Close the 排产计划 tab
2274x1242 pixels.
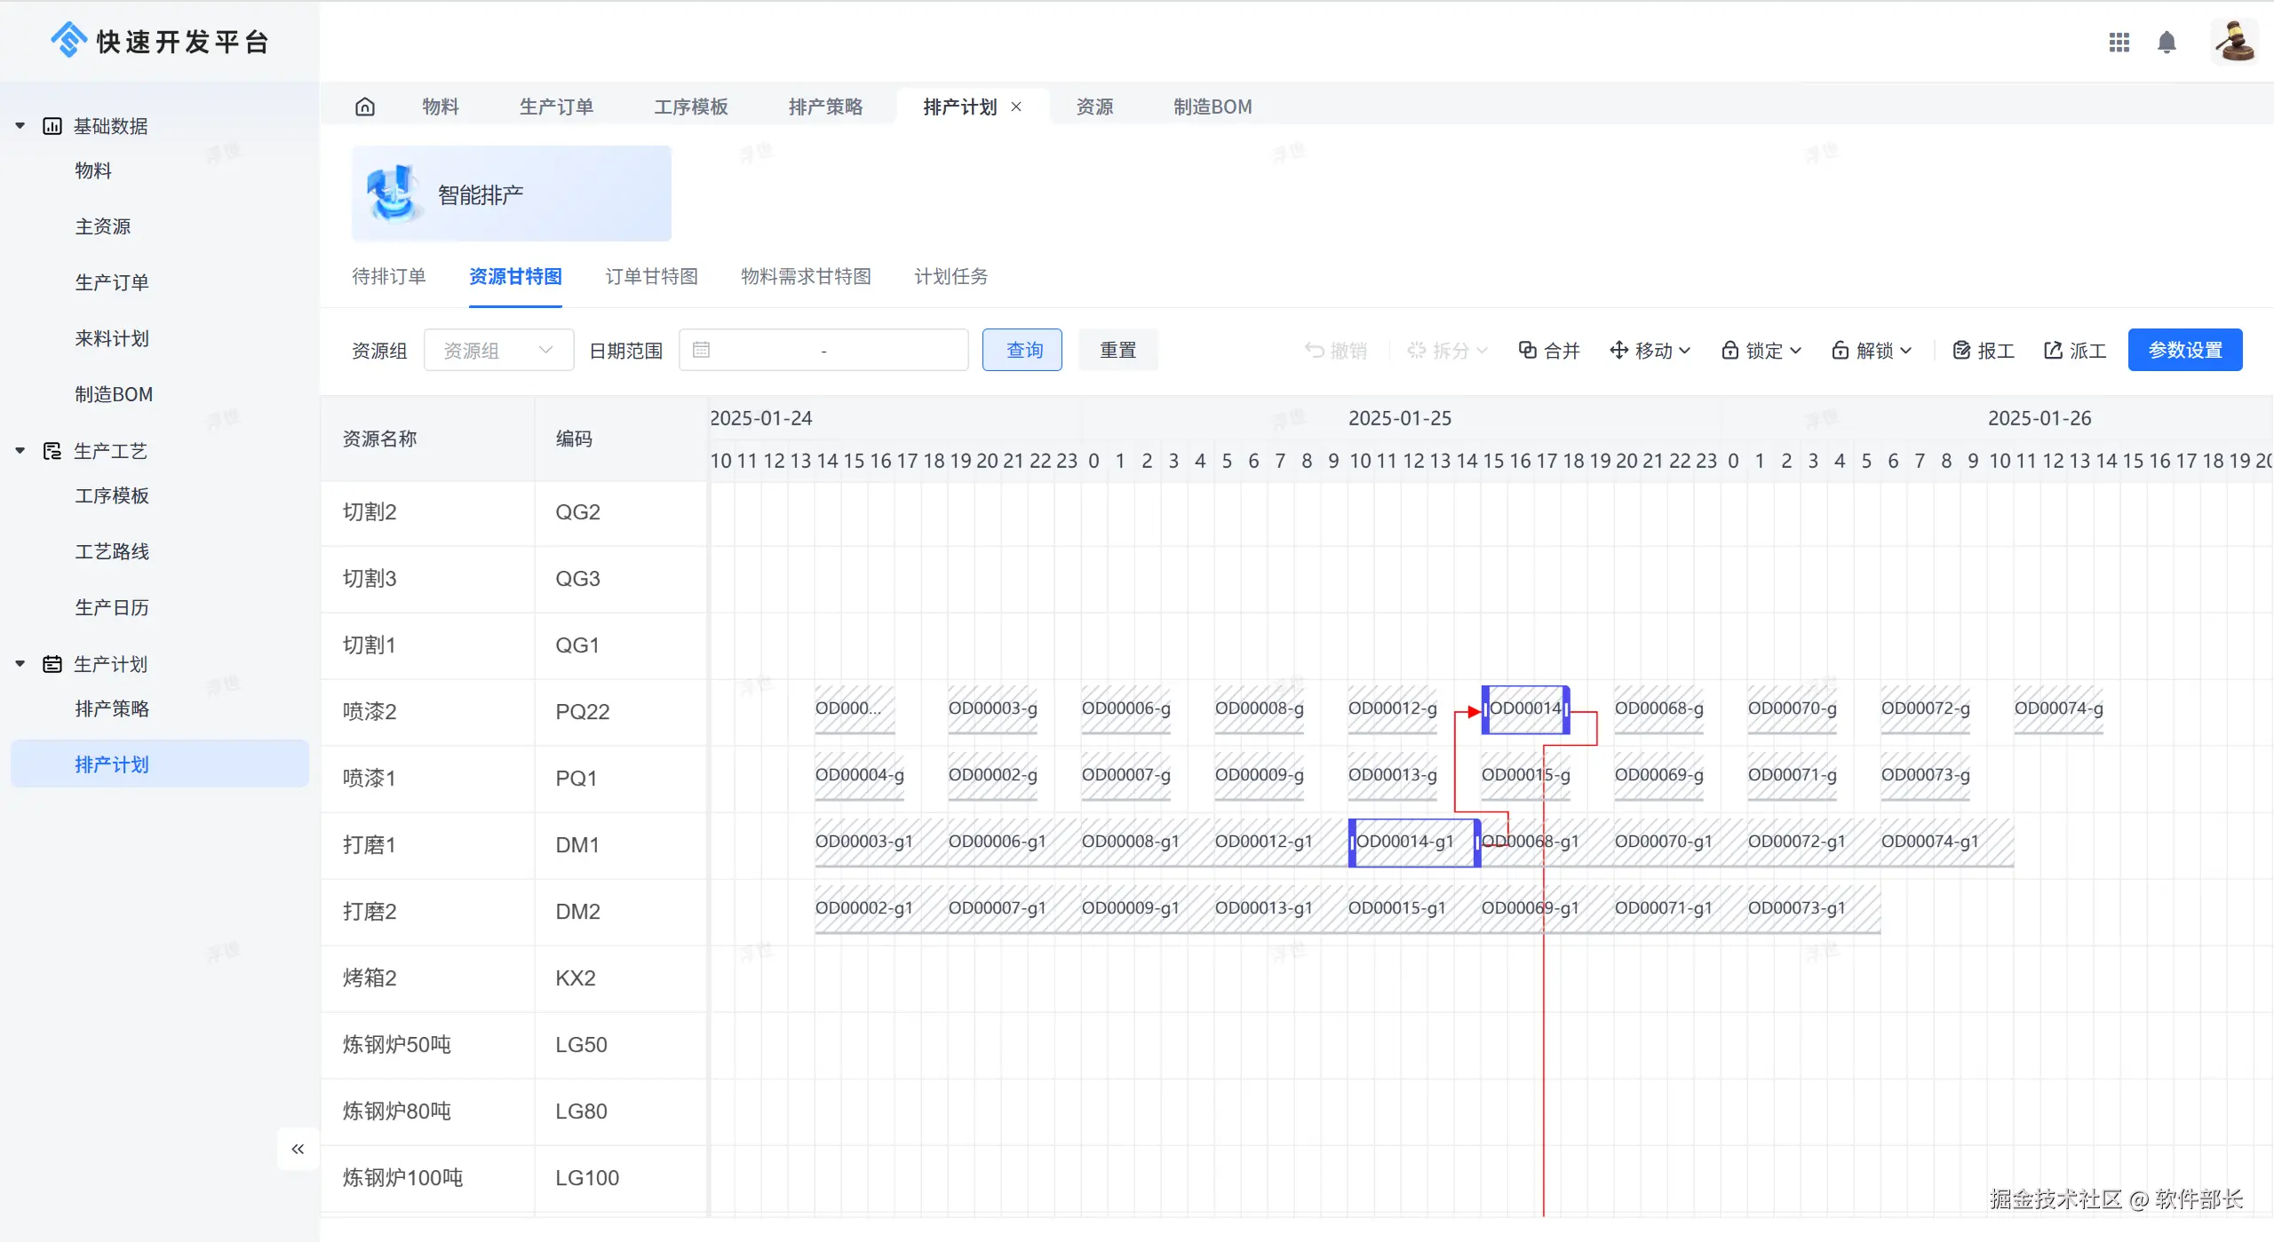1016,107
